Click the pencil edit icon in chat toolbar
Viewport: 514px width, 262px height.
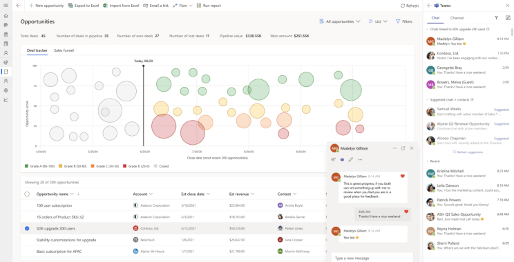(x=351, y=160)
